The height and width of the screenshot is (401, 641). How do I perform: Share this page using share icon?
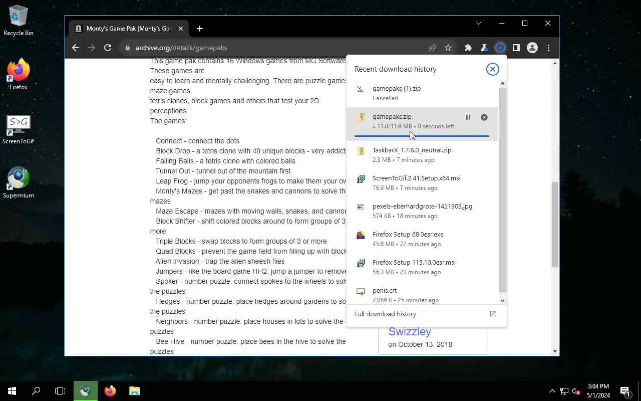pyautogui.click(x=432, y=48)
